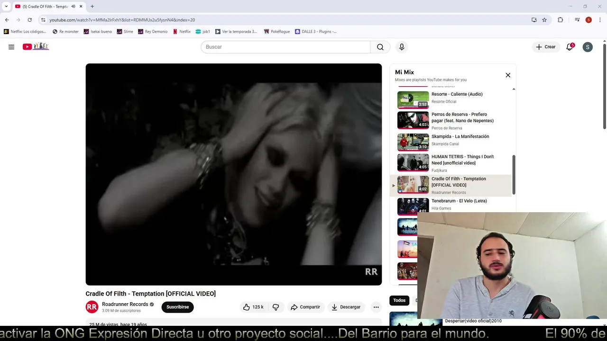Open a new browser tab
Image resolution: width=607 pixels, height=341 pixels.
92,7
